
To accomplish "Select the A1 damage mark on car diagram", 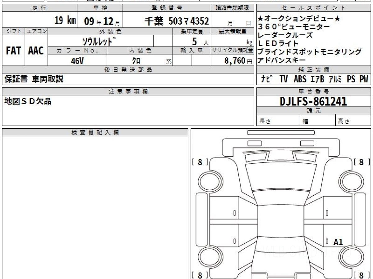I will 338,242.
